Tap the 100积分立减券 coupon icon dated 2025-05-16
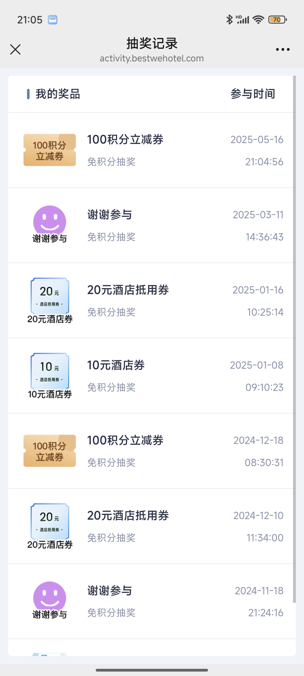The image size is (304, 676). pyautogui.click(x=50, y=150)
